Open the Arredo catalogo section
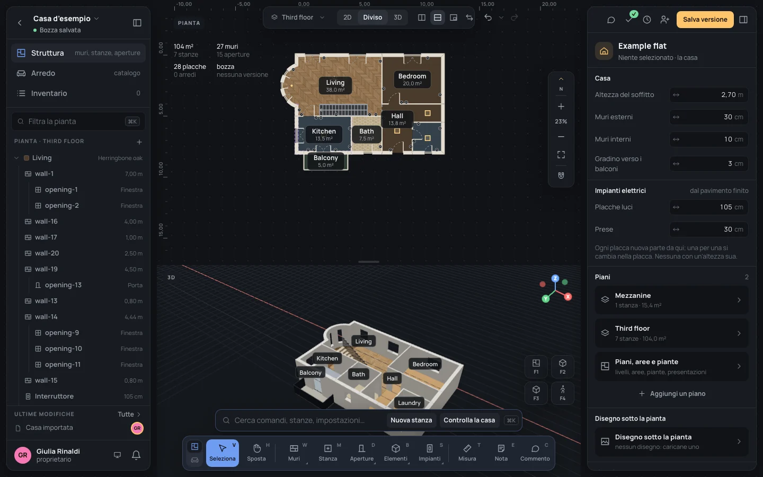Viewport: 763px width, 477px height. click(x=78, y=73)
